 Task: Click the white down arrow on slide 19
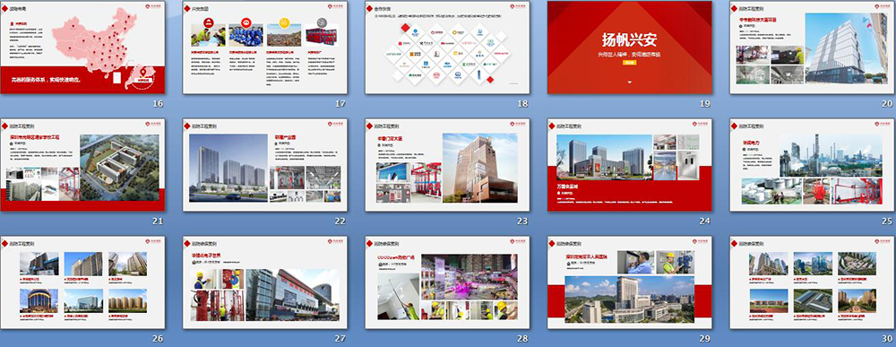pyautogui.click(x=630, y=82)
